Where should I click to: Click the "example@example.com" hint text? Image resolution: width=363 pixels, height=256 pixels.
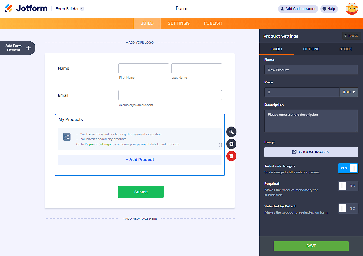(x=136, y=105)
